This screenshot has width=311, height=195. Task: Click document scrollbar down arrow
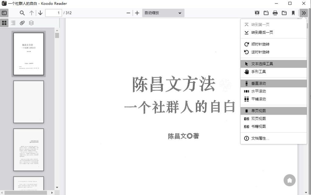coord(306,193)
